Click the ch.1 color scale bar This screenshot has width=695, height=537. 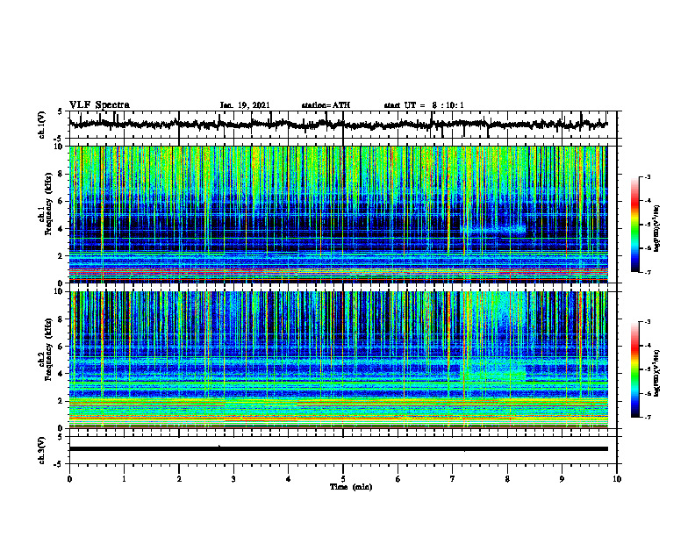tap(635, 225)
